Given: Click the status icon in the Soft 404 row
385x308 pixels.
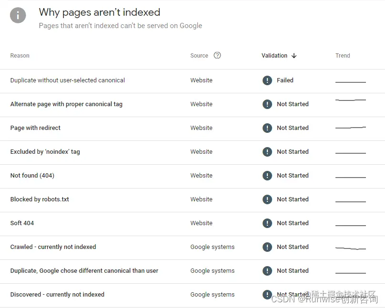Looking at the screenshot, I should [x=267, y=223].
